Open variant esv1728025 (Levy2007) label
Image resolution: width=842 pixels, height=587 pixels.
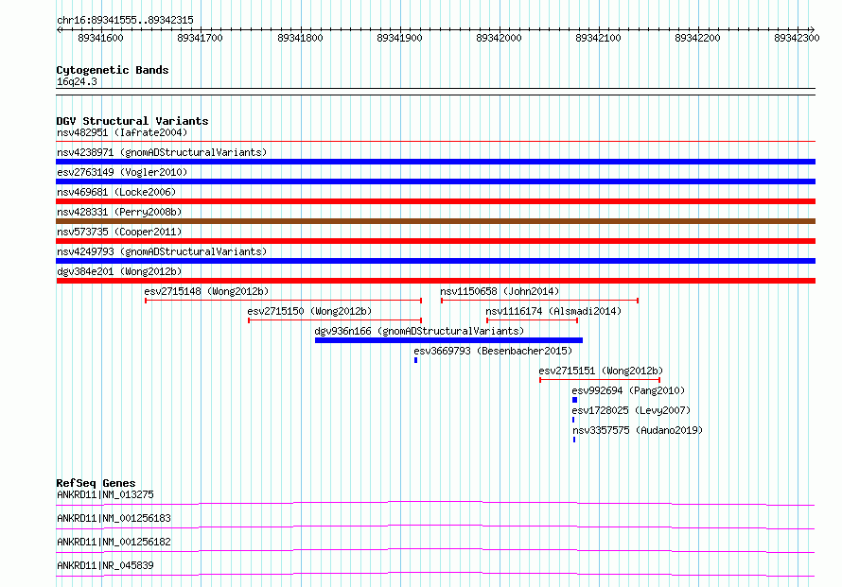(631, 410)
